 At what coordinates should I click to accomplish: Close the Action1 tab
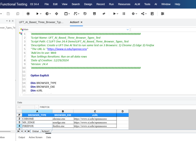81,22
